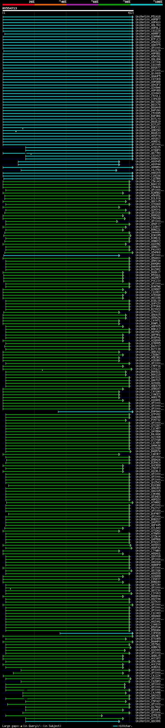
Task: Click alignment bar for UniRef100_P51418
Action: [x=68, y=17]
